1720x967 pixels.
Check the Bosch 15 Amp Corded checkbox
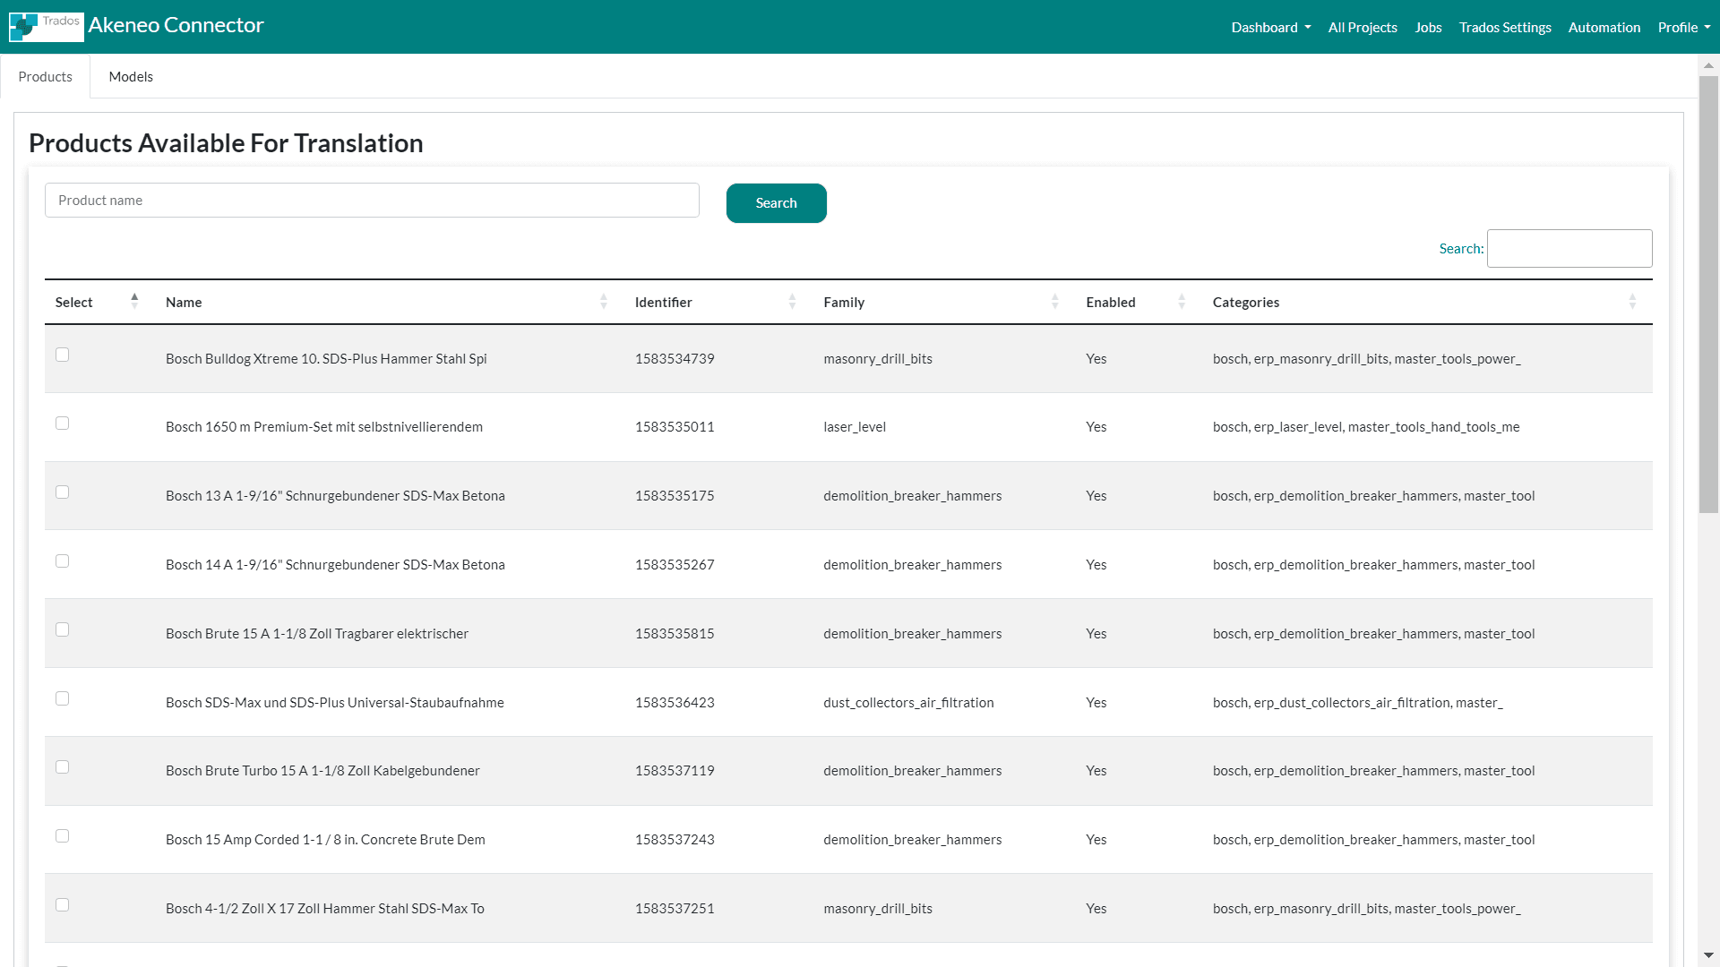tap(62, 836)
